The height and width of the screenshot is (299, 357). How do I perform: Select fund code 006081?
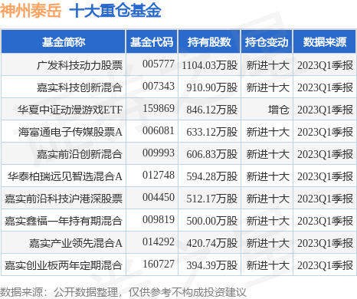pos(159,131)
